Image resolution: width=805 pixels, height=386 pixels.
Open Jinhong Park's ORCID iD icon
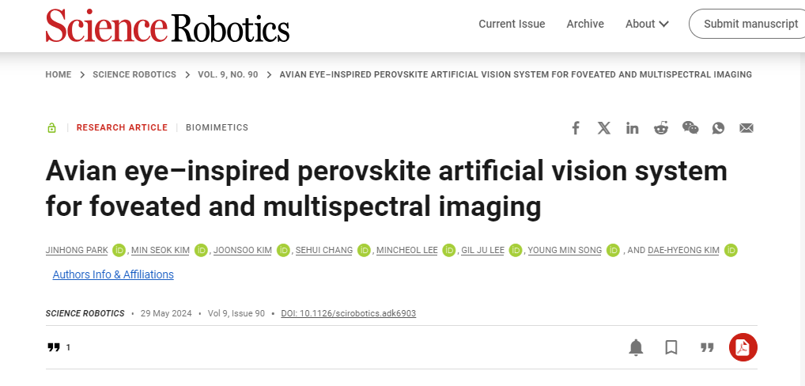coord(119,251)
